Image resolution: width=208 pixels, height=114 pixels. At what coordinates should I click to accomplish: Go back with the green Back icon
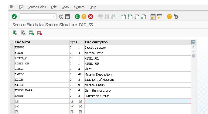point(77,17)
